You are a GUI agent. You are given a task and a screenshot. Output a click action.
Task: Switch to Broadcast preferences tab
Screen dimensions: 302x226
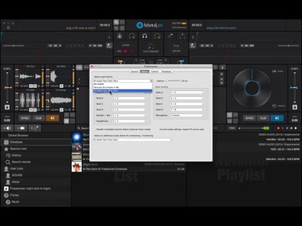coord(167,72)
